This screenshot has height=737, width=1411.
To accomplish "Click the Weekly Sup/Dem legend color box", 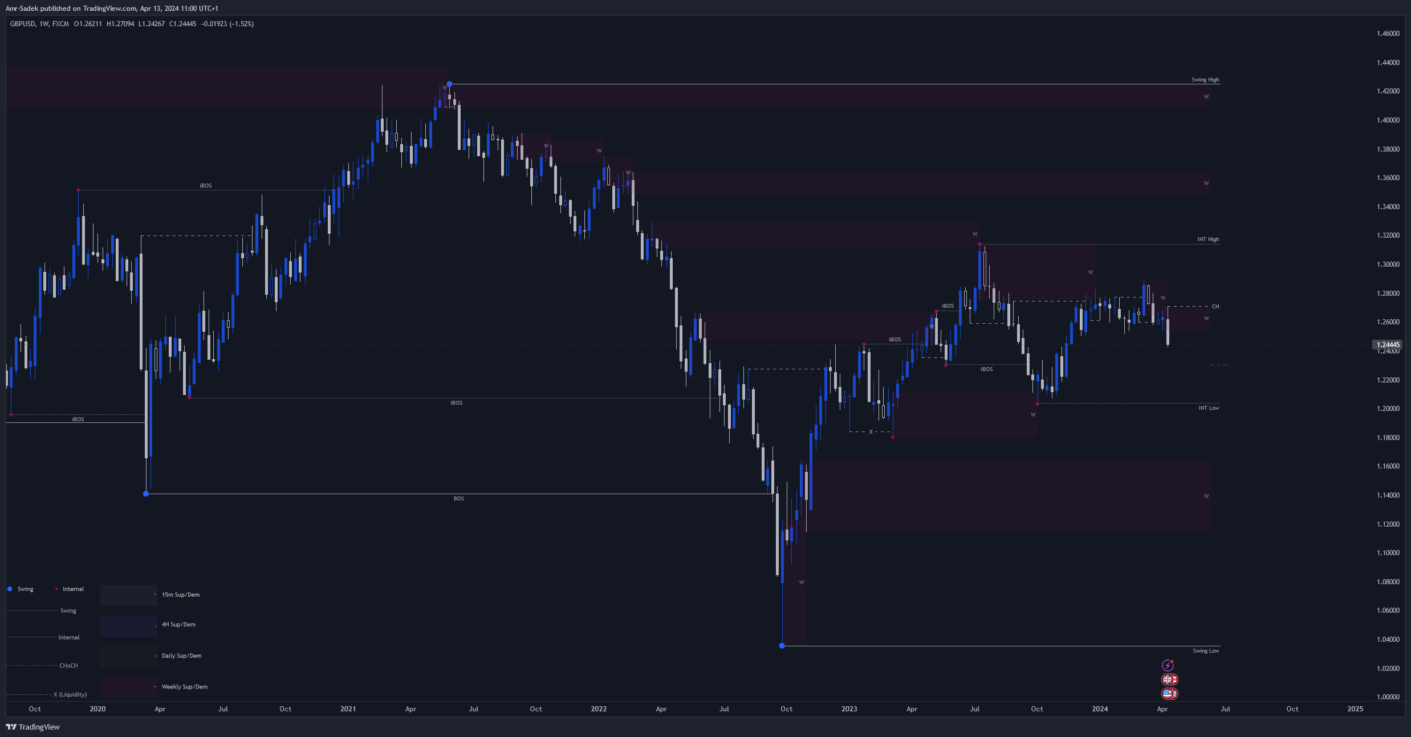I will [128, 687].
